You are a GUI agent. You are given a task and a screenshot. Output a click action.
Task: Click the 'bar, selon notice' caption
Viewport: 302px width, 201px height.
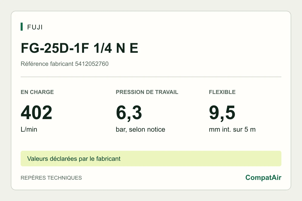pyautogui.click(x=140, y=130)
